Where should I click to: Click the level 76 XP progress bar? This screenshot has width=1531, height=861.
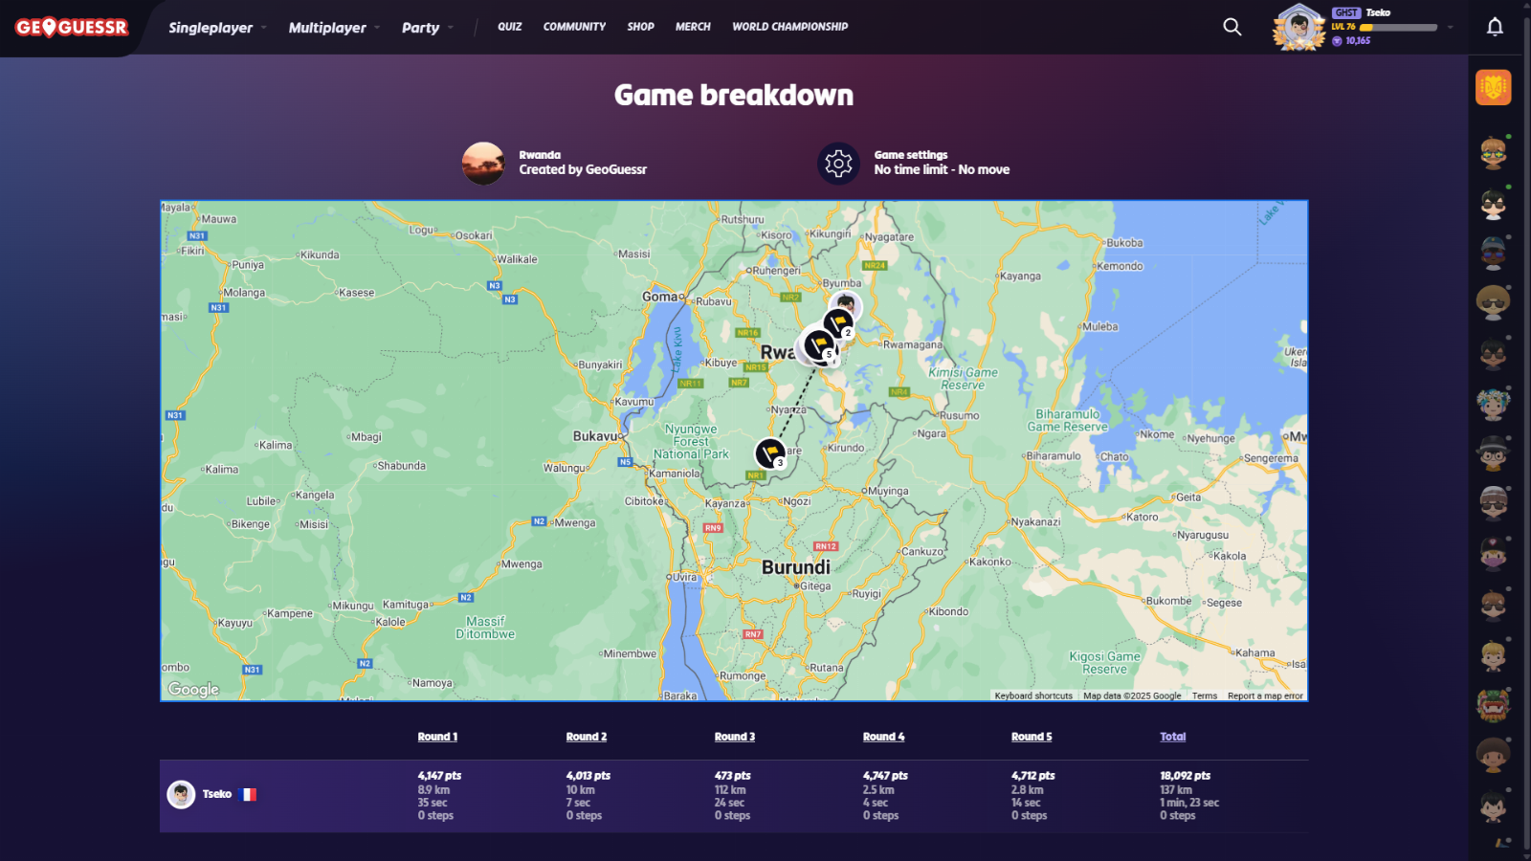click(1398, 28)
